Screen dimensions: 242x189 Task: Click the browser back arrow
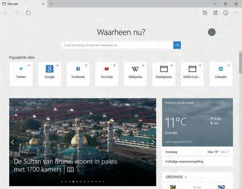tap(6, 13)
